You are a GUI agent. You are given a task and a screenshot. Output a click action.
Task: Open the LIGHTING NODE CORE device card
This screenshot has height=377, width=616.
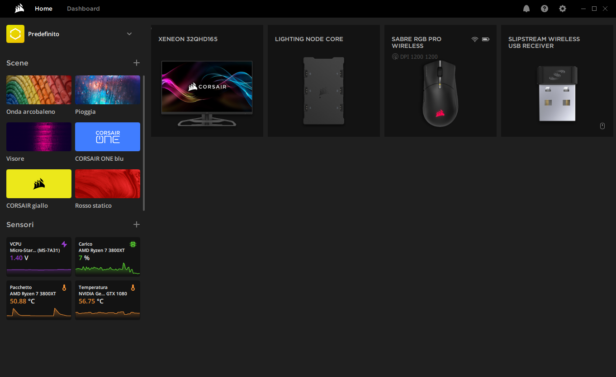click(x=324, y=81)
